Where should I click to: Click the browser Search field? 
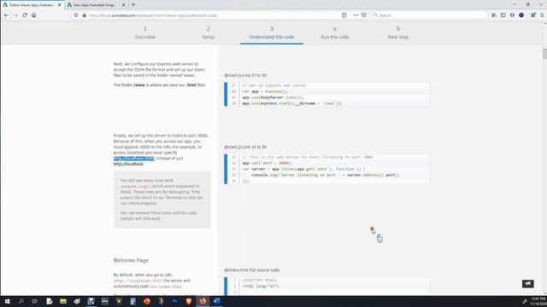[429, 15]
